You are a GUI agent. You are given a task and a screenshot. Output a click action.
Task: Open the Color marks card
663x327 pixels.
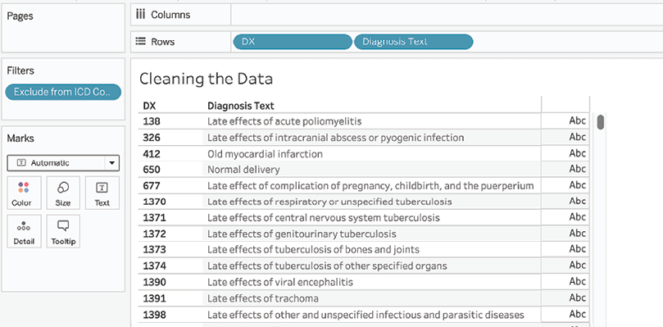coord(24,193)
